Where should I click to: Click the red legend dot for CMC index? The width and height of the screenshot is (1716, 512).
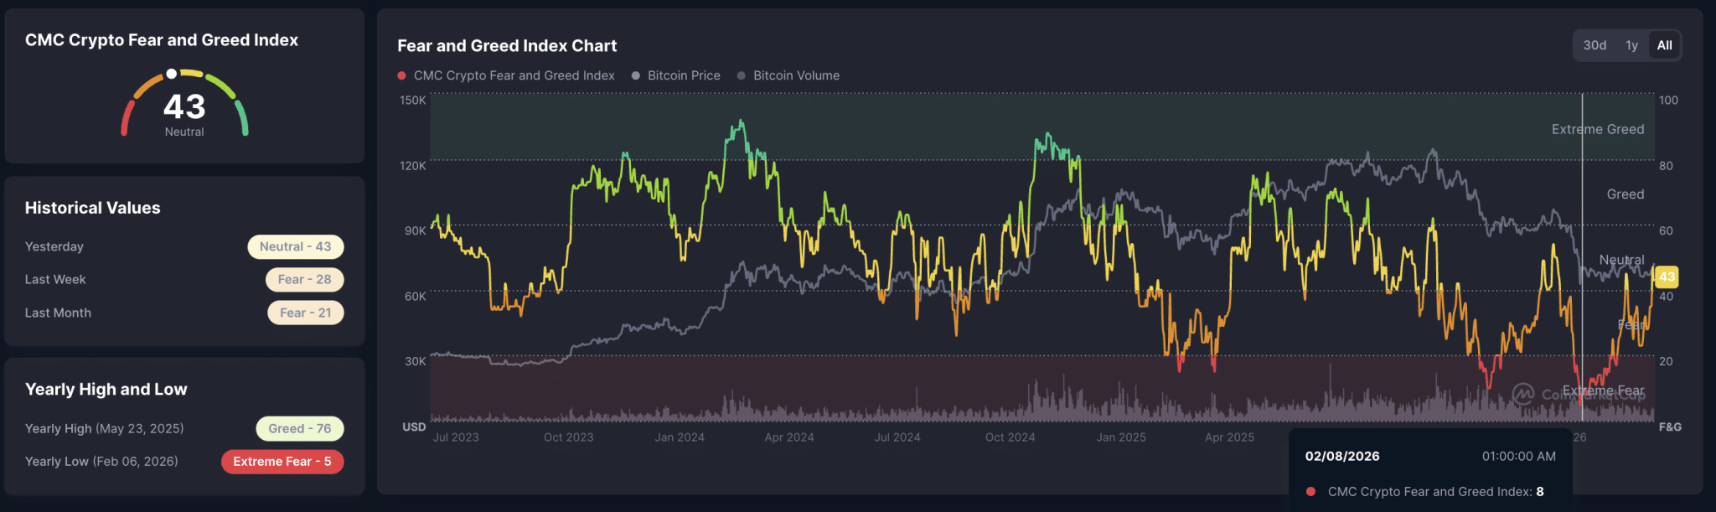point(401,75)
